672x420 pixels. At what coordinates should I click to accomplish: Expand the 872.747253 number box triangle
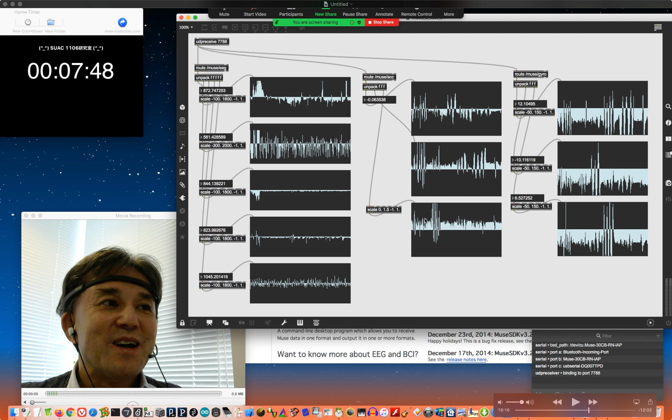[202, 91]
